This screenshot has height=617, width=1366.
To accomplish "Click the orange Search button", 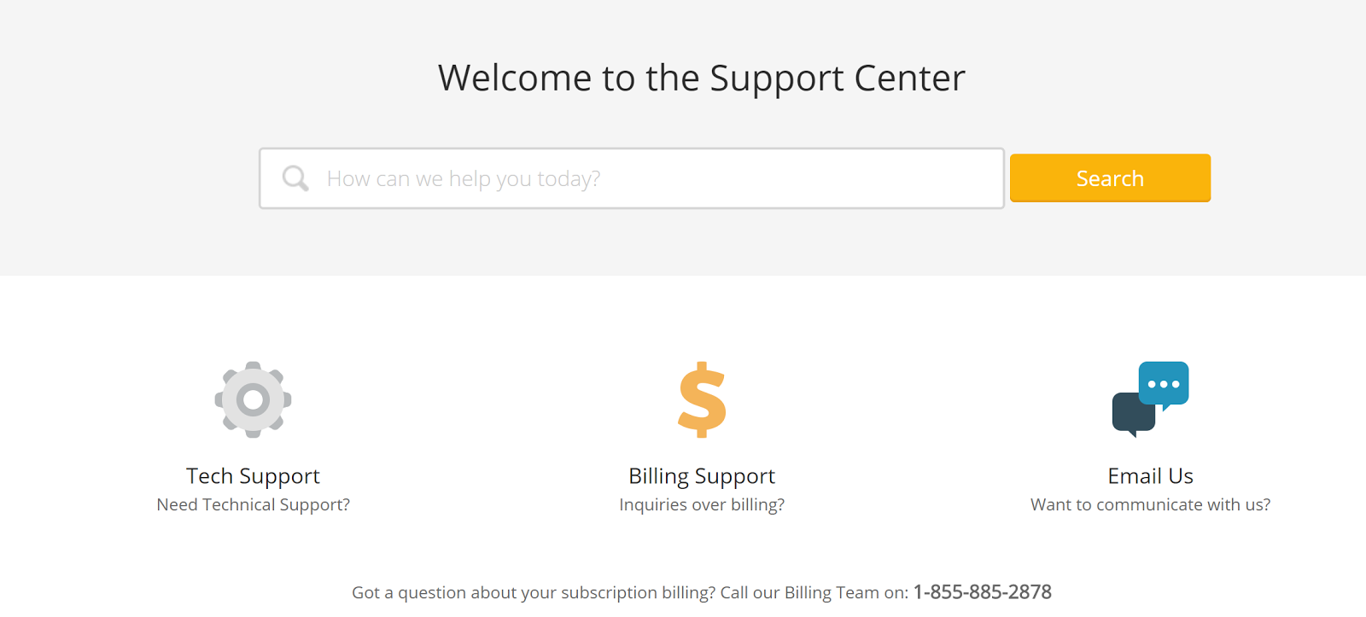I will 1110,178.
